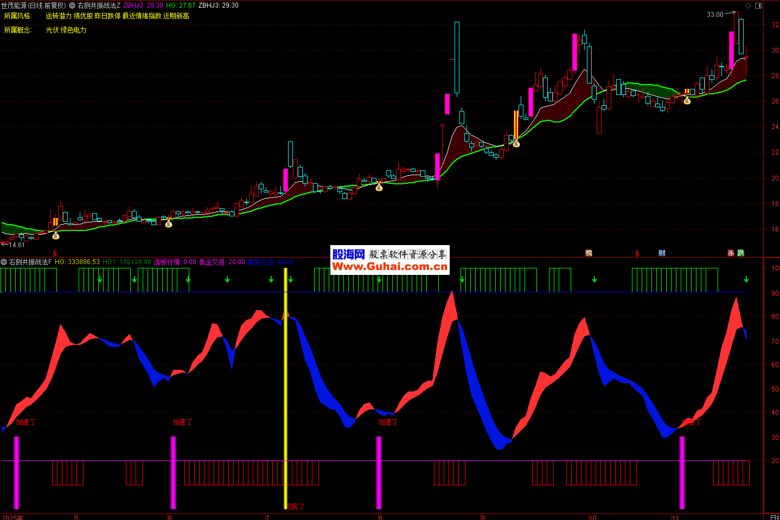This screenshot has height=520, width=780.
Task: Click the 榜 marker icon
Action: pyautogui.click(x=589, y=253)
